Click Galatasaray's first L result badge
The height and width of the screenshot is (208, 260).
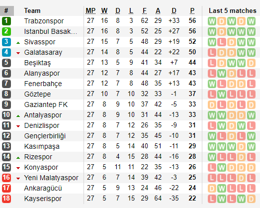[212, 52]
